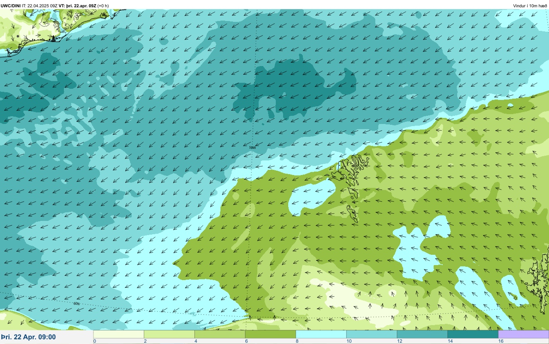This screenshot has height=344, width=549.
Task: Click the 'Vindur í 10m hæð' title text
Action: [x=530, y=6]
